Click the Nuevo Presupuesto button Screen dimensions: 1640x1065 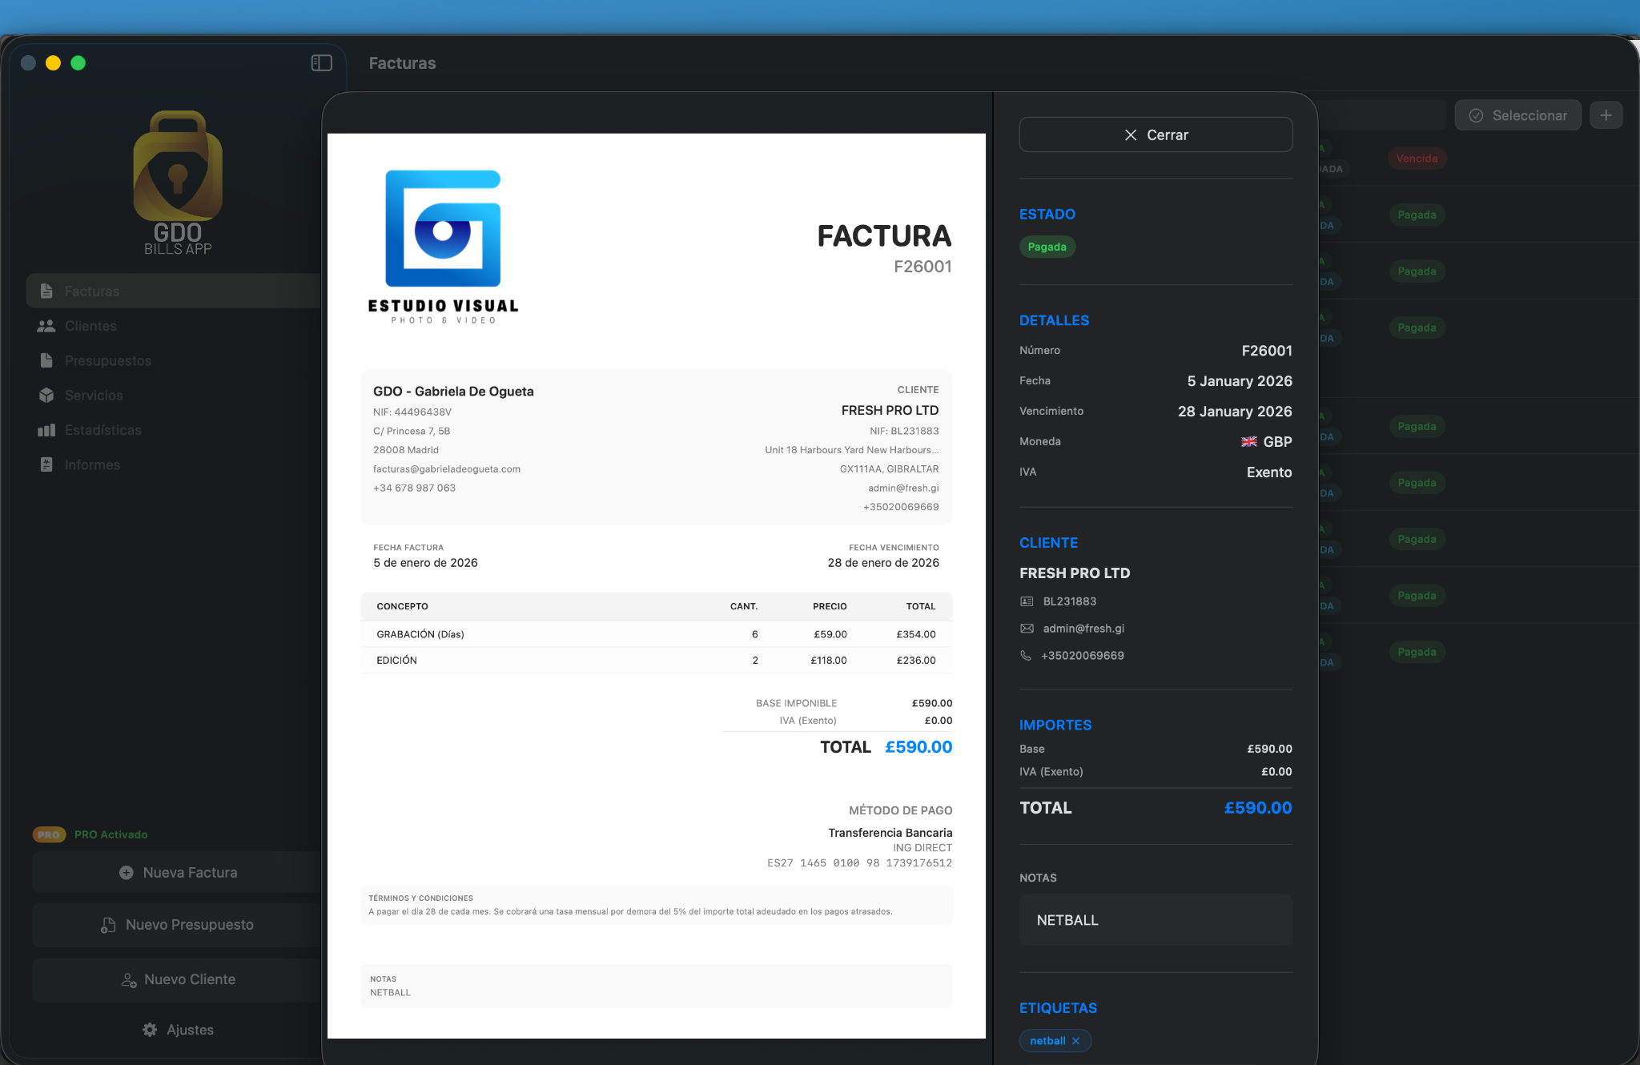[177, 925]
